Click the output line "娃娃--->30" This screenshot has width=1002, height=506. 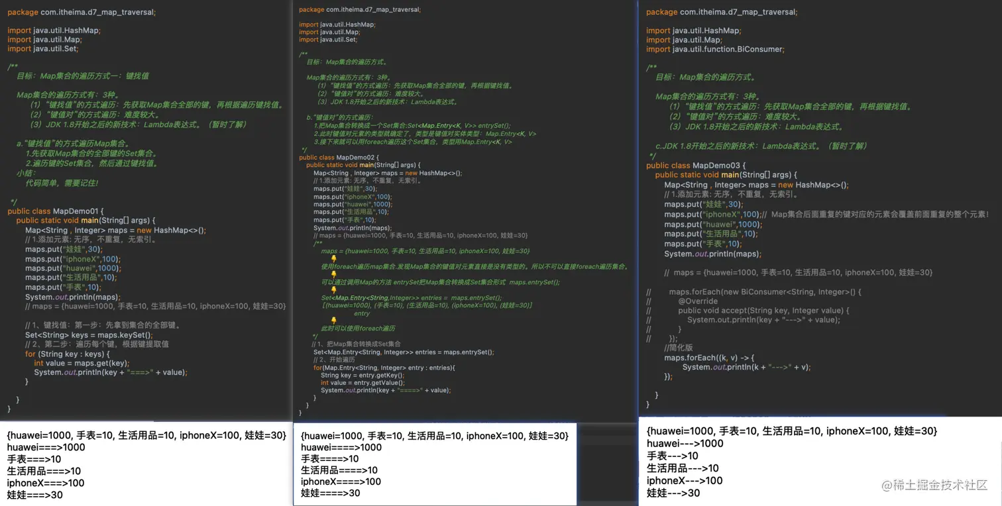click(673, 493)
